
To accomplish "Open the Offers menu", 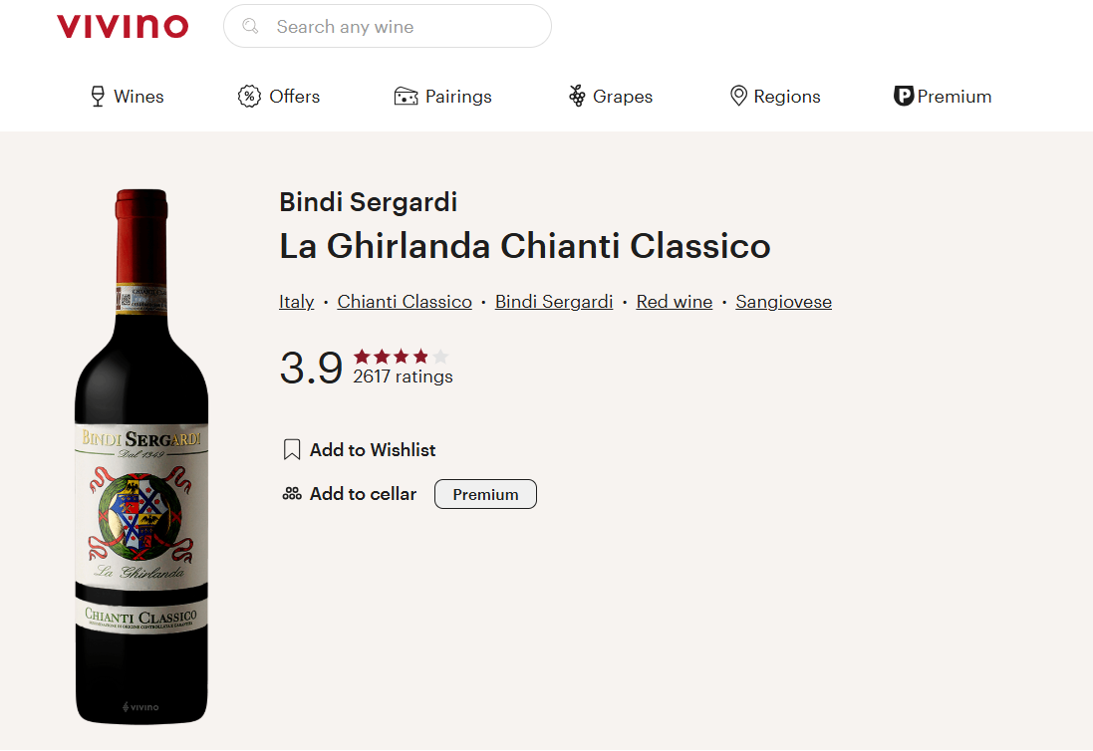I will coord(294,97).
